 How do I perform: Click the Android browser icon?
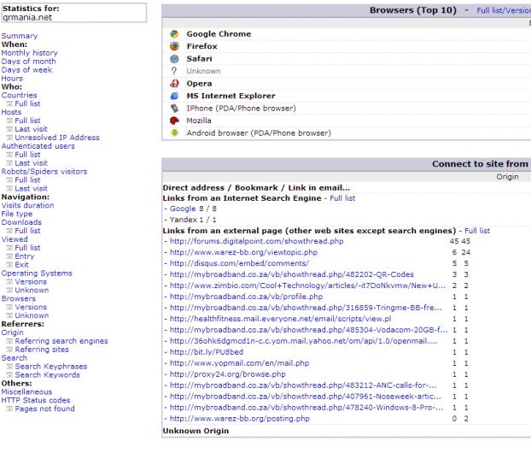(174, 133)
